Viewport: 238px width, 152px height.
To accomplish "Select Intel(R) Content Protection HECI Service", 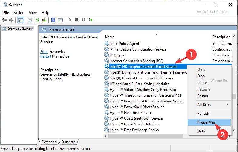I will point(142,78).
